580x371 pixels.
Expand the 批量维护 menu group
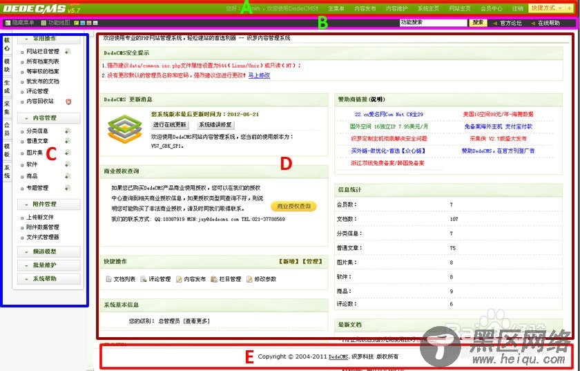(49, 265)
